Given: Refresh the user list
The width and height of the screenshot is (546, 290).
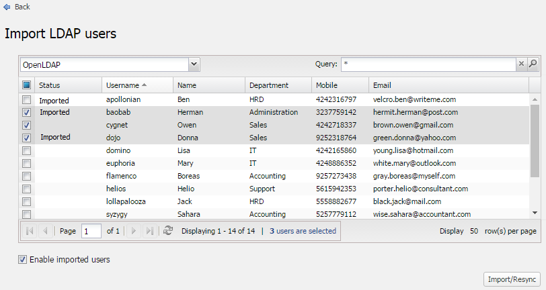Looking at the screenshot, I should click(x=168, y=231).
